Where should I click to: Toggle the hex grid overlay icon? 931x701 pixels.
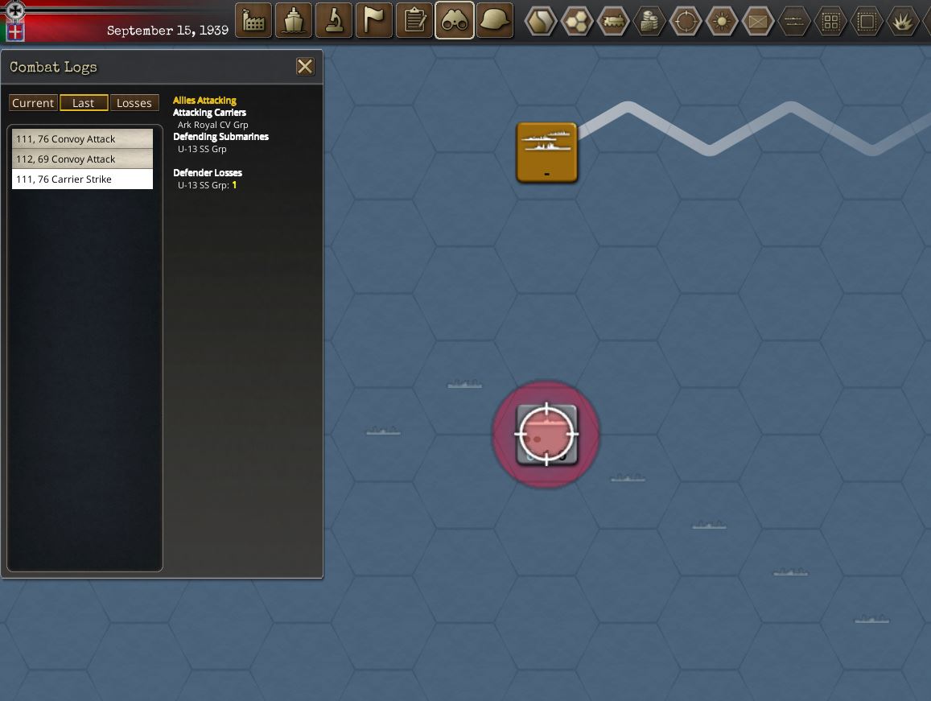point(576,22)
